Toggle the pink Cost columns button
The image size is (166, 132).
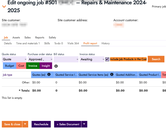(21, 66)
